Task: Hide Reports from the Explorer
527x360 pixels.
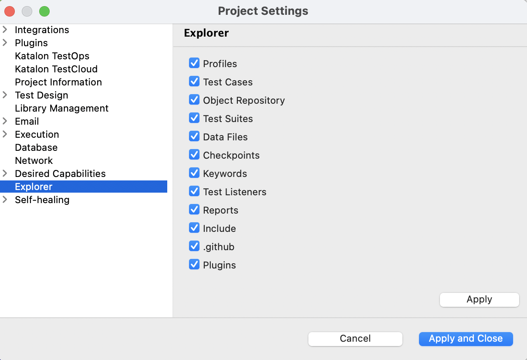Action: [194, 210]
